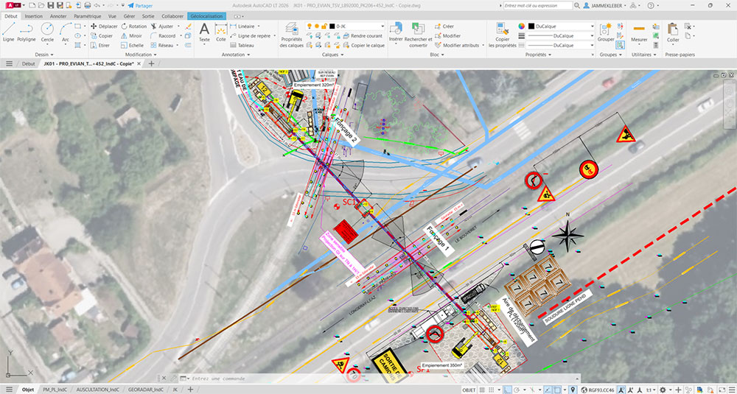Viewport: 737px width, 394px height.
Task: Select the Cercle tool
Action: pyautogui.click(x=47, y=32)
